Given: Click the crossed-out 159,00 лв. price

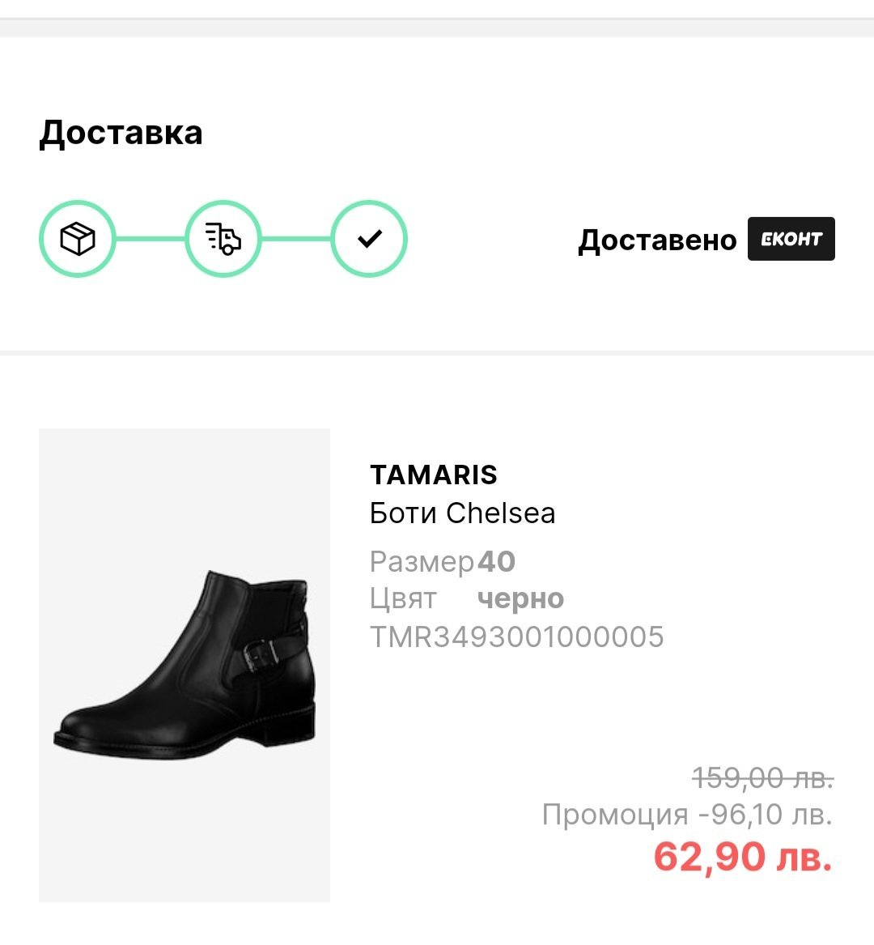Looking at the screenshot, I should [763, 778].
